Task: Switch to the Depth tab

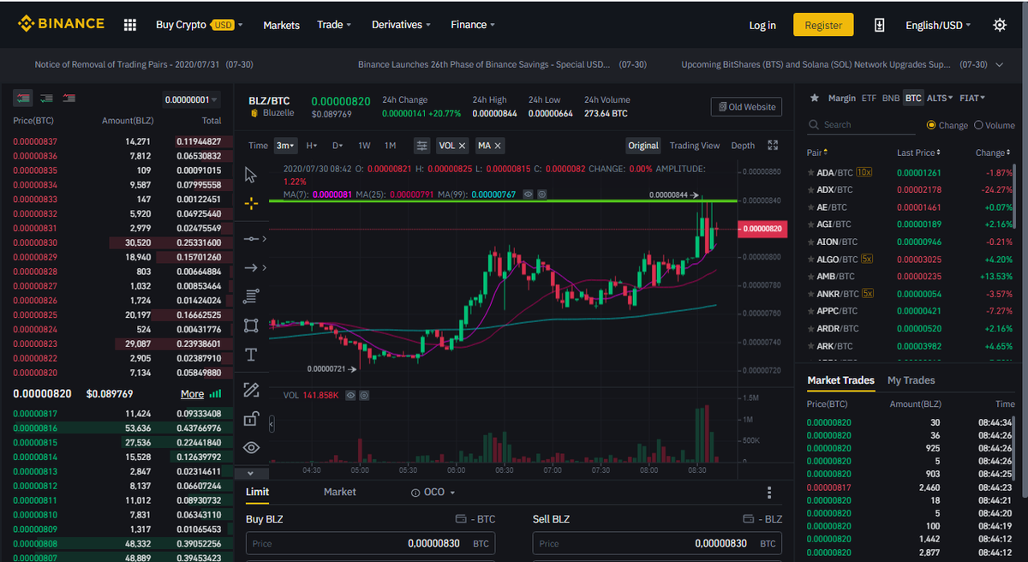Action: pos(743,146)
